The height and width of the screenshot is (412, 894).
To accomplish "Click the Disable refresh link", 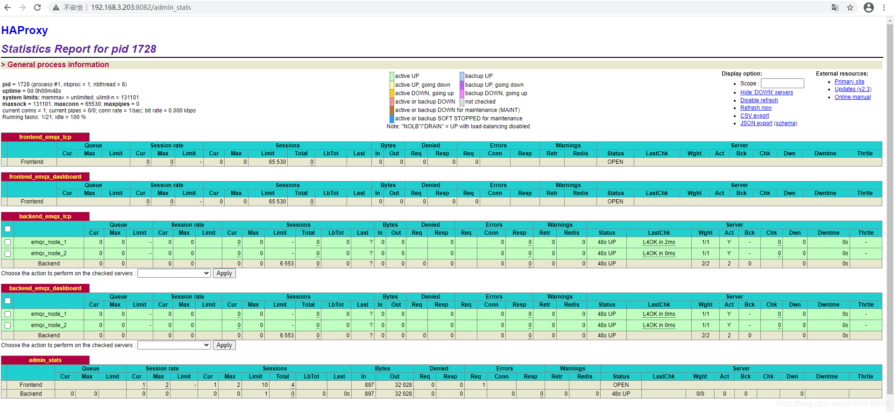I will pyautogui.click(x=759, y=100).
